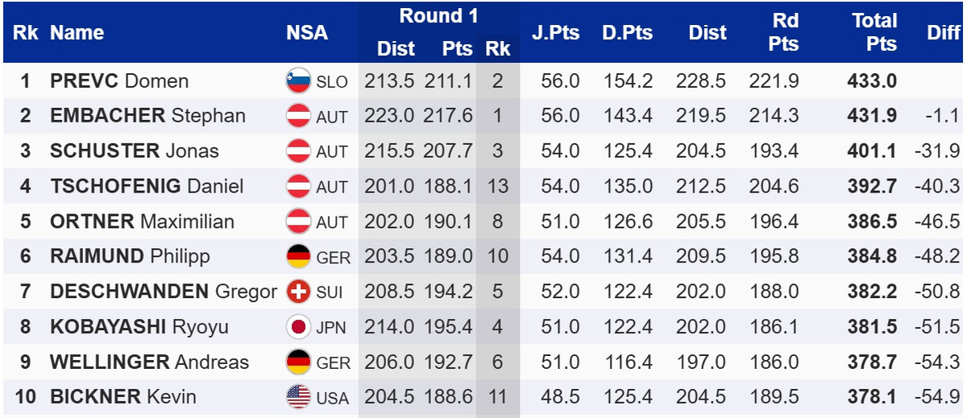Viewport: 967px width, 418px height.
Task: Click the German flag next to Raimund
Action: coord(298,257)
